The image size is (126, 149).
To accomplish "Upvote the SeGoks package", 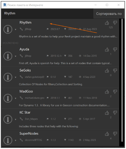I will (107, 71).
